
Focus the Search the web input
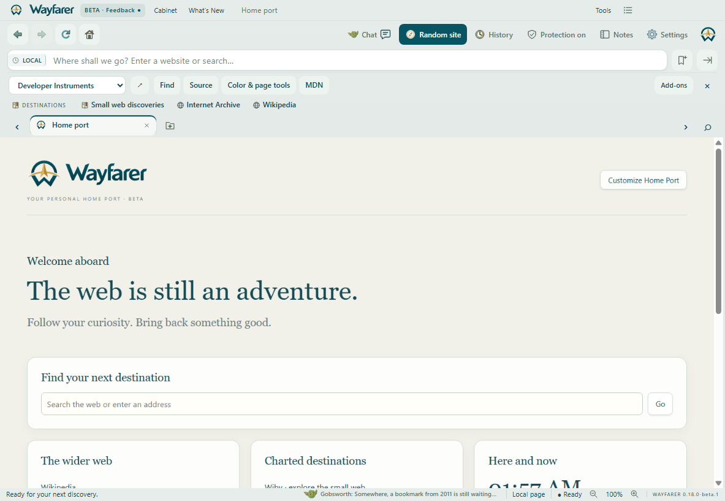click(x=342, y=404)
